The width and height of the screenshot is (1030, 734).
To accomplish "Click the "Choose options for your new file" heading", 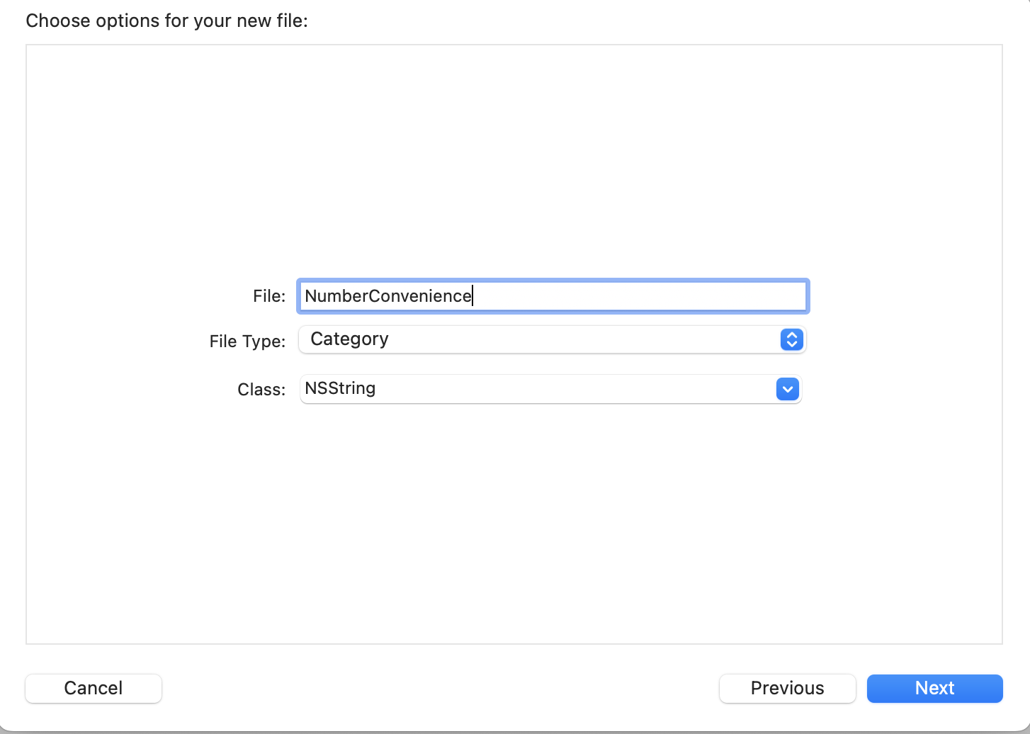I will [167, 21].
